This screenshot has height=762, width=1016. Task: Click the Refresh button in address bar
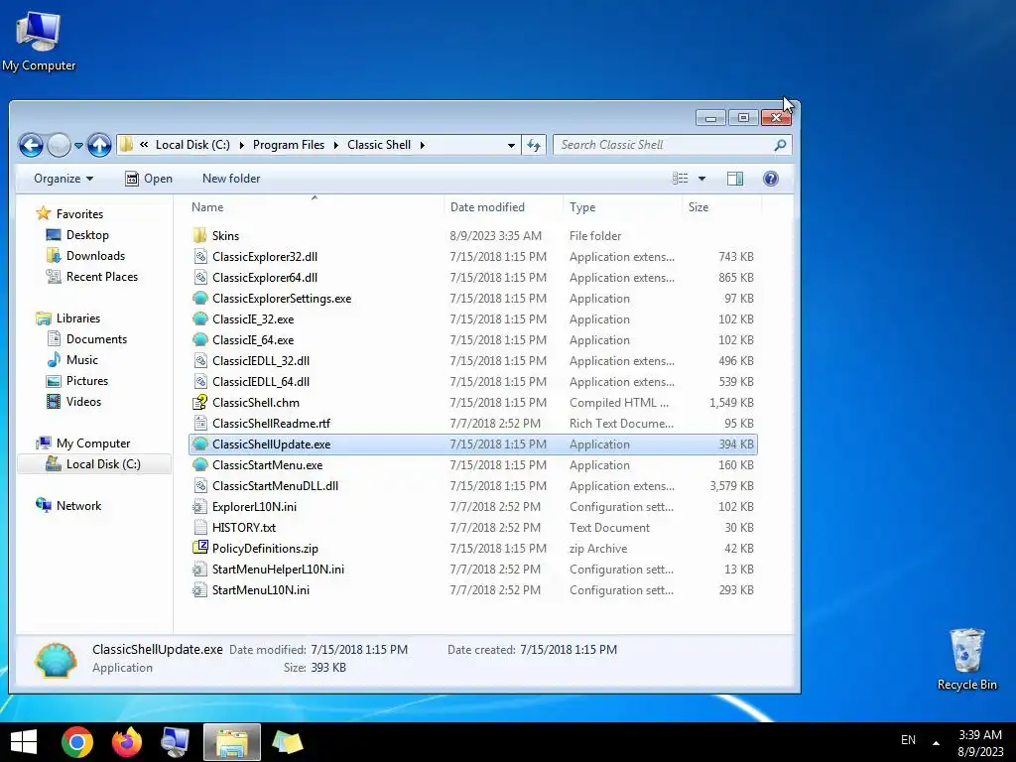[x=534, y=145]
